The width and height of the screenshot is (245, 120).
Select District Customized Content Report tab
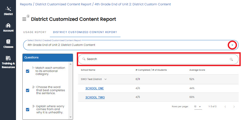(x=85, y=32)
